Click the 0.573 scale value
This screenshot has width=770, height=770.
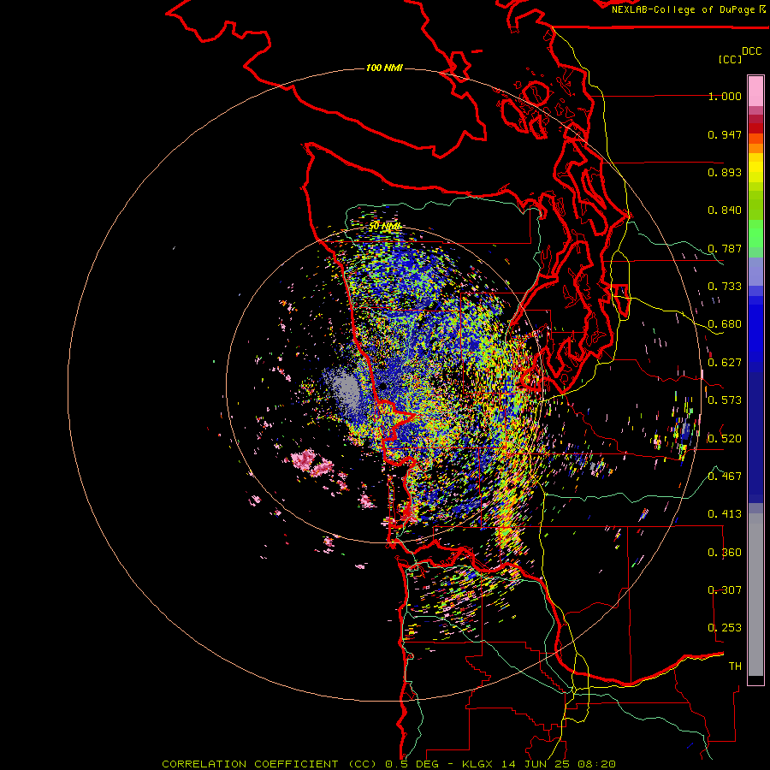click(x=725, y=400)
